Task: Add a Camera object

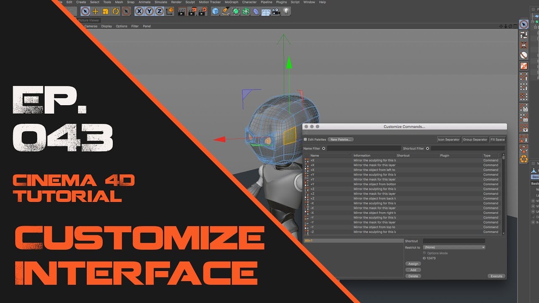Action: 276,11
